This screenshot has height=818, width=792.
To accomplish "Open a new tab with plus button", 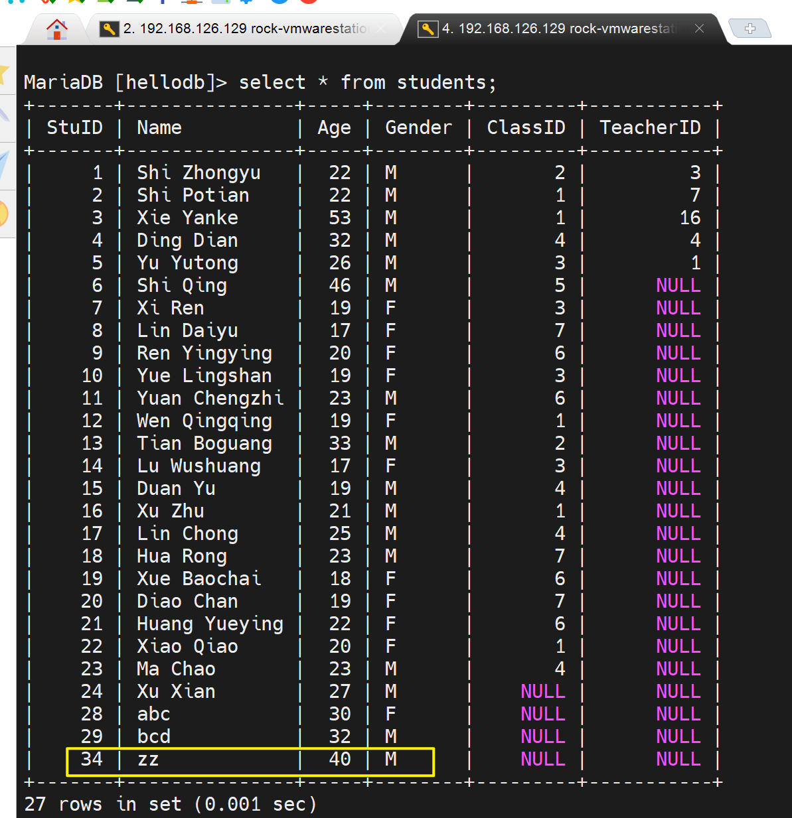I will pyautogui.click(x=750, y=29).
